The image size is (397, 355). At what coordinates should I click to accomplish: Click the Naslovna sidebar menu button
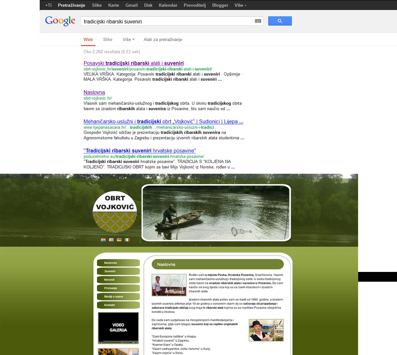pyautogui.click(x=118, y=263)
